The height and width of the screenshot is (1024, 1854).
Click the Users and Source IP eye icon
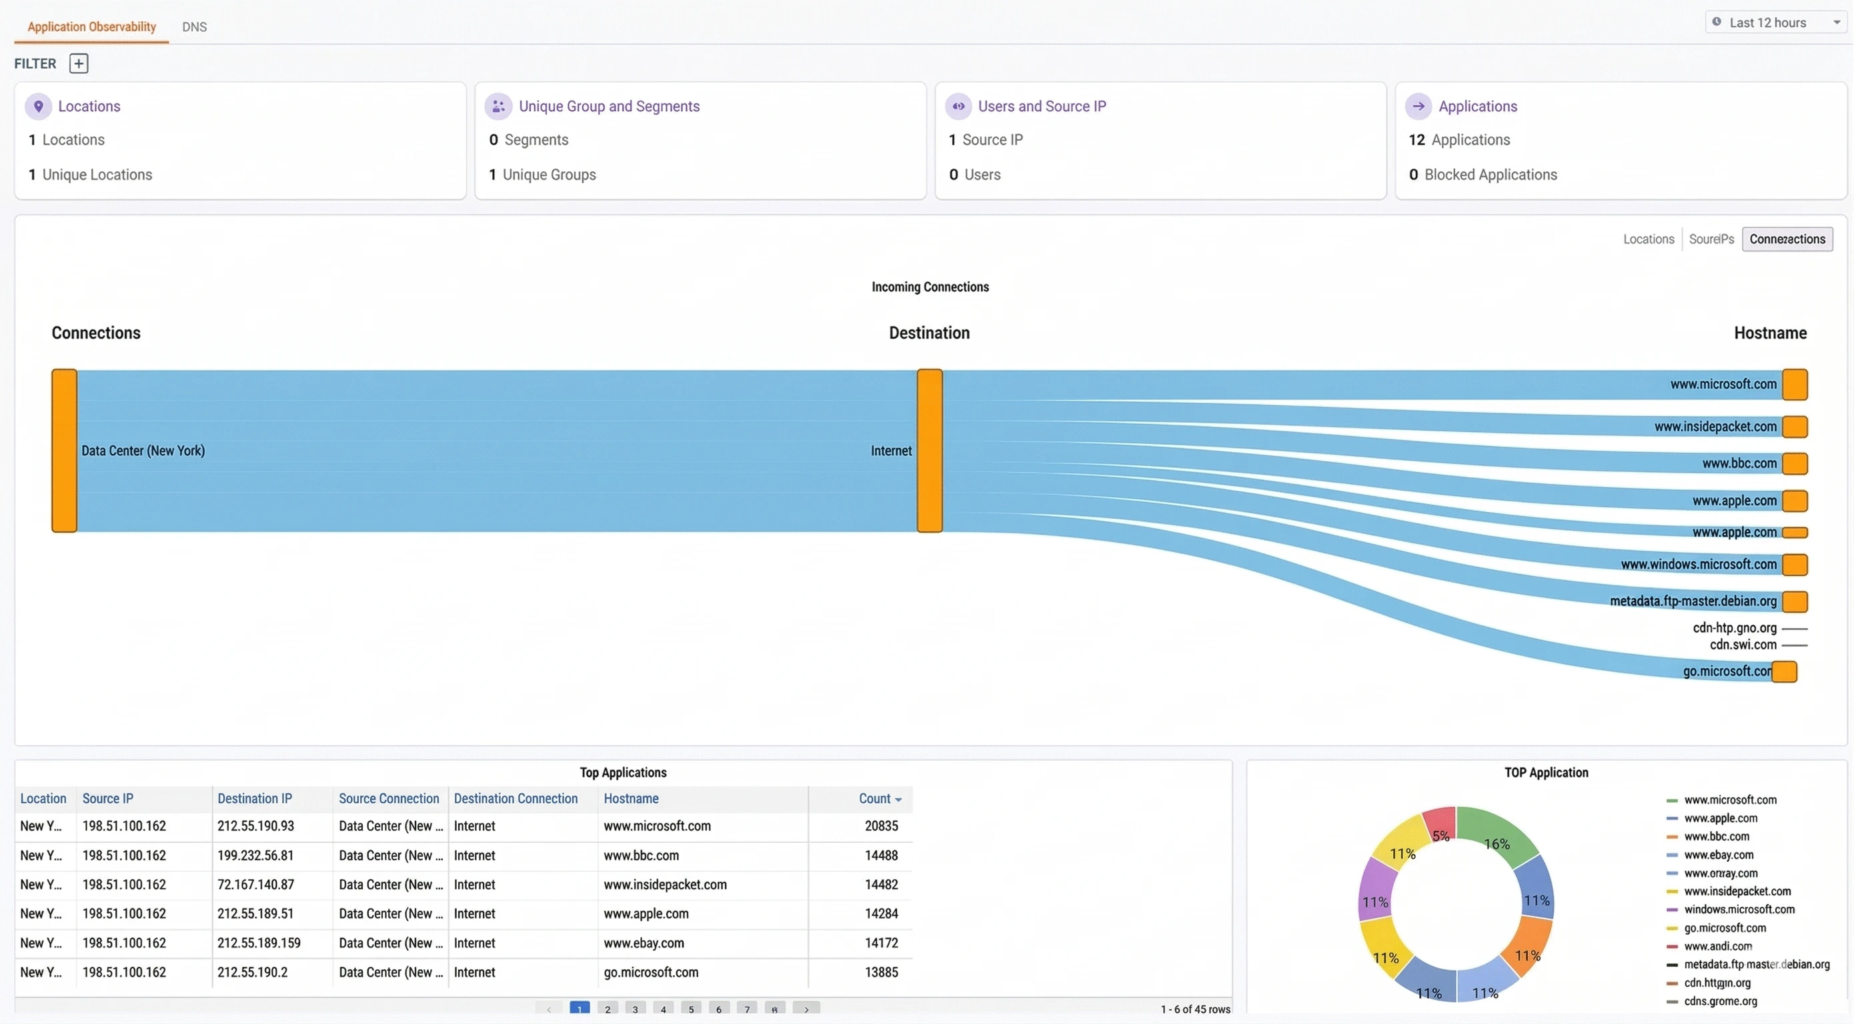[x=958, y=106]
